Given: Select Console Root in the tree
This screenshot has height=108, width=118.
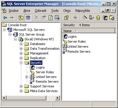Looking at the screenshot, I should [x=17, y=25].
